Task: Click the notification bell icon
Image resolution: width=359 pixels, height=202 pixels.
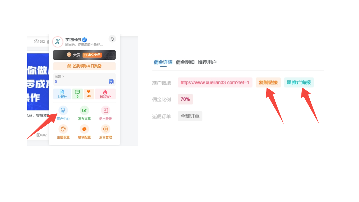Action: click(x=112, y=39)
